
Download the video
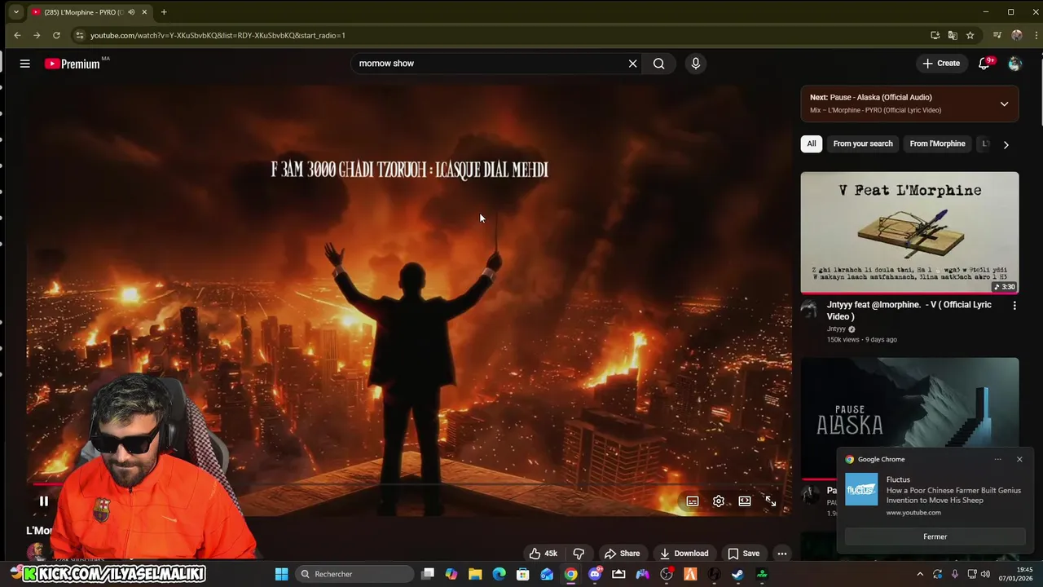(684, 554)
